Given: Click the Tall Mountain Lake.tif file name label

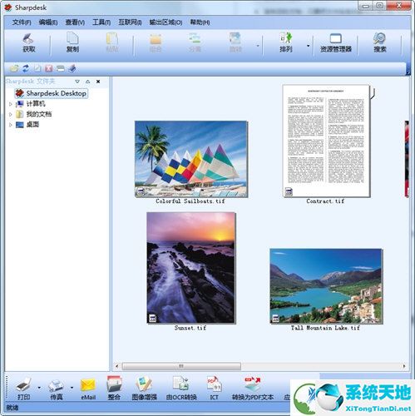Looking at the screenshot, I should [x=325, y=328].
